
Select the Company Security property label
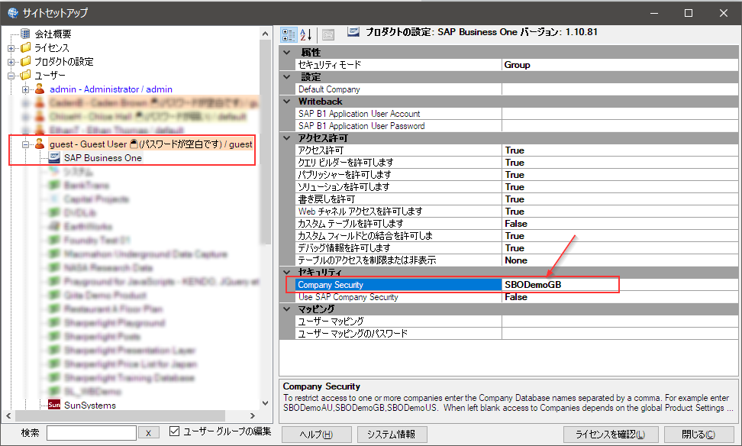[x=398, y=285]
